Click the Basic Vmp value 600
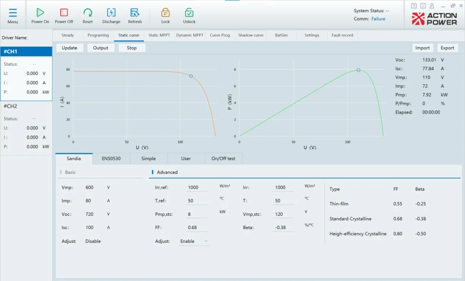The height and width of the screenshot is (281, 465). (89, 187)
